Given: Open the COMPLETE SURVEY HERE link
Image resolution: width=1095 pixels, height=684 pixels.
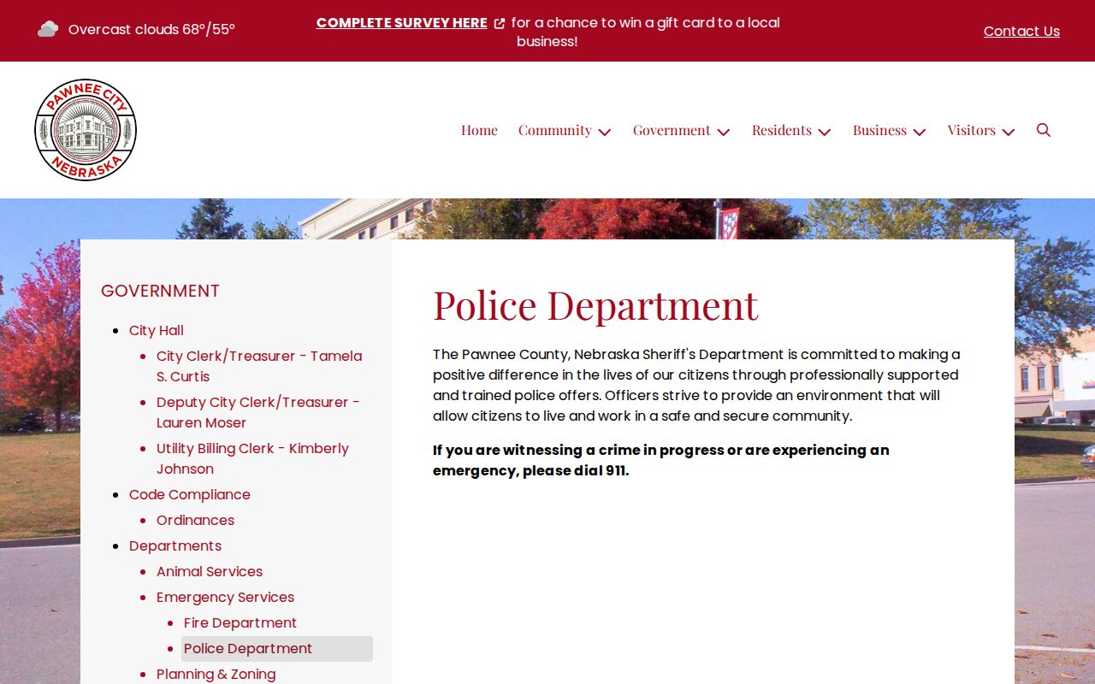Looking at the screenshot, I should pos(402,23).
